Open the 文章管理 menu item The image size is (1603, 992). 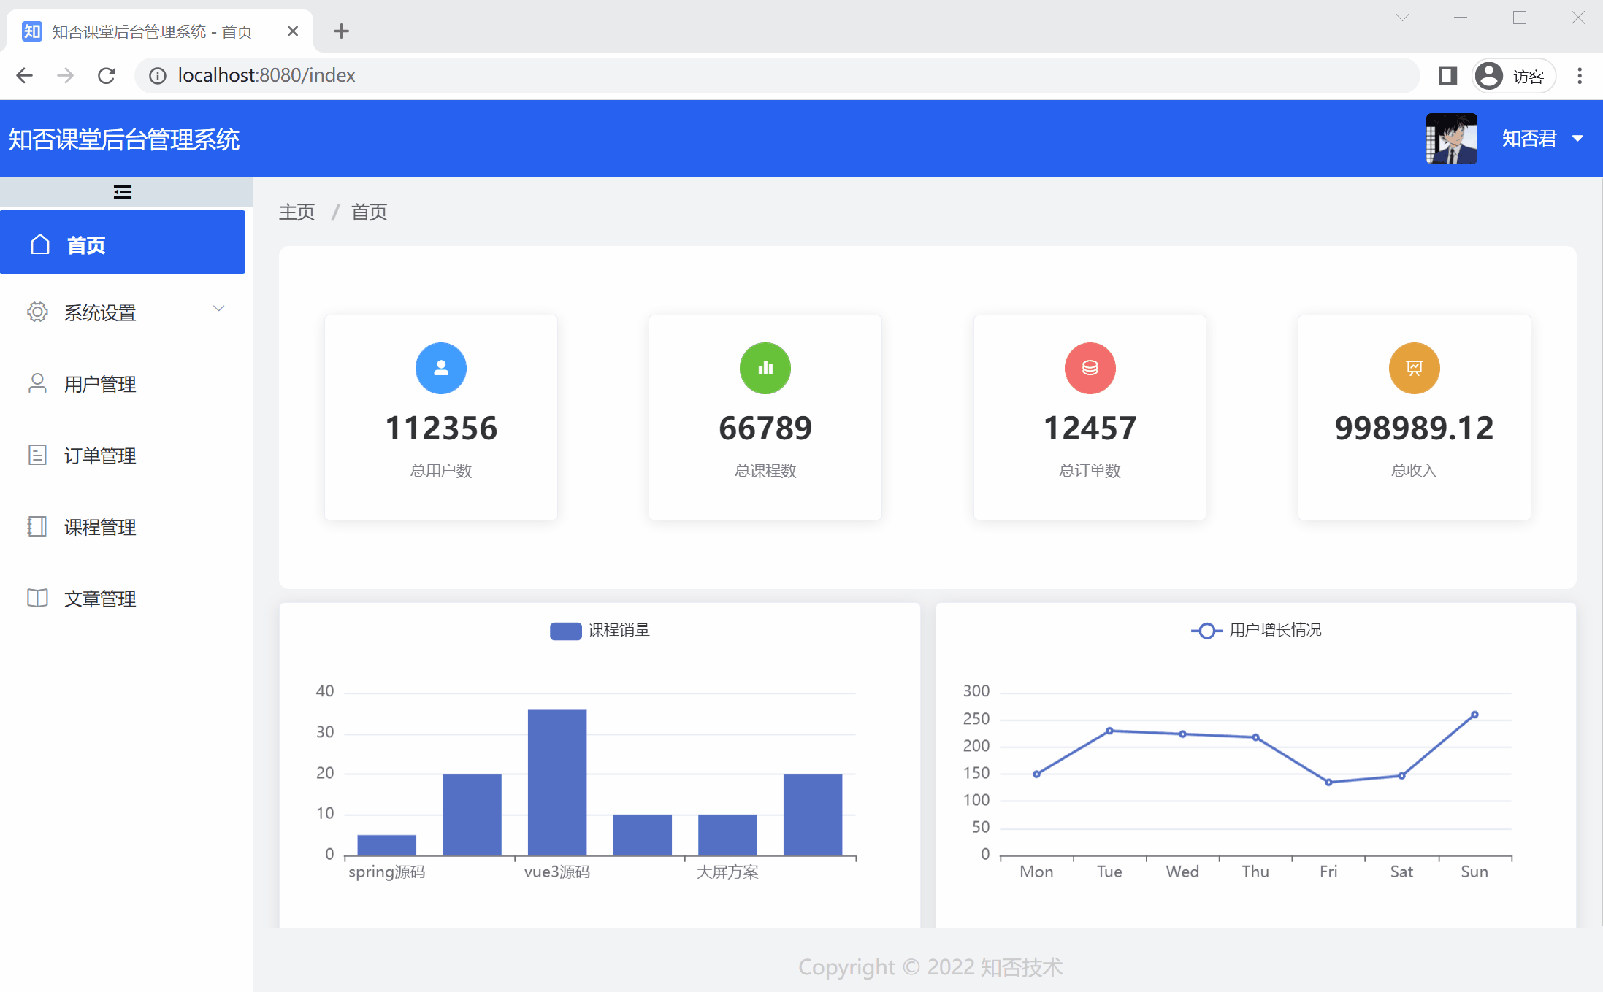(x=100, y=599)
